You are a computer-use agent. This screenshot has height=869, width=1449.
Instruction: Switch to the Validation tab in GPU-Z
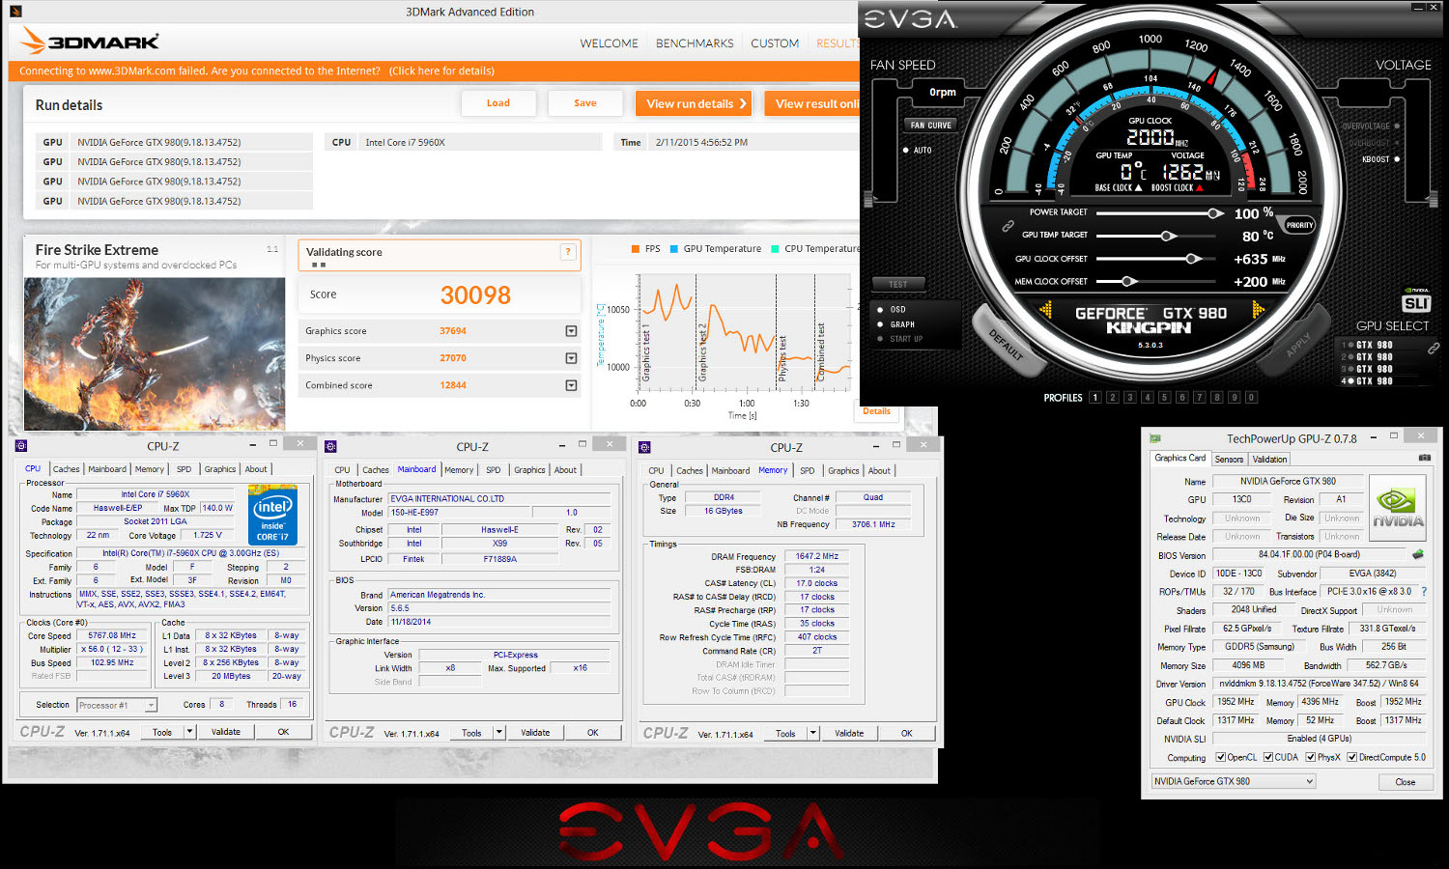pos(1269,460)
